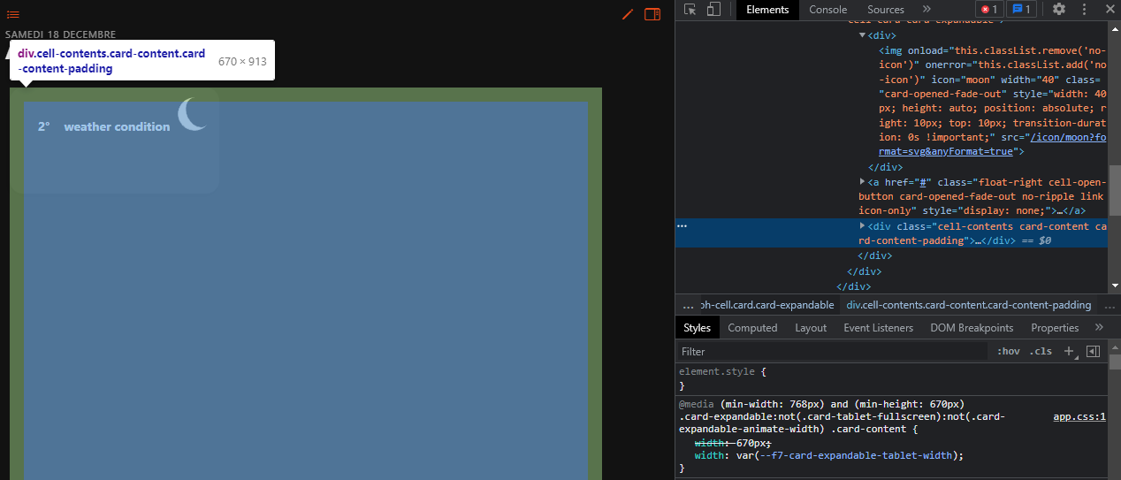Switch to the Computed styles tab
The image size is (1121, 480).
click(752, 328)
